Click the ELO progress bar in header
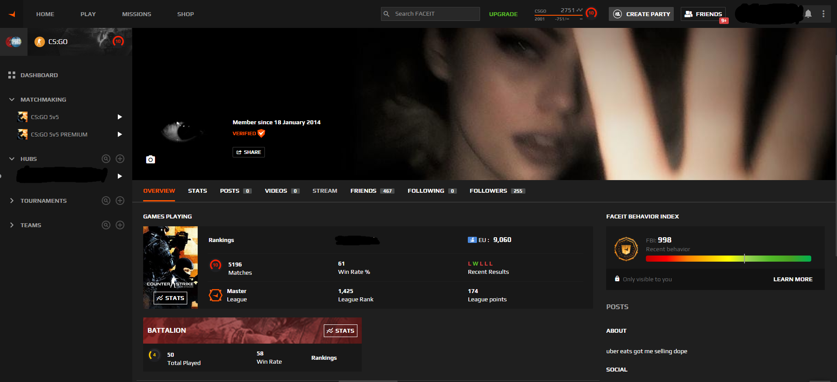 (559, 15)
